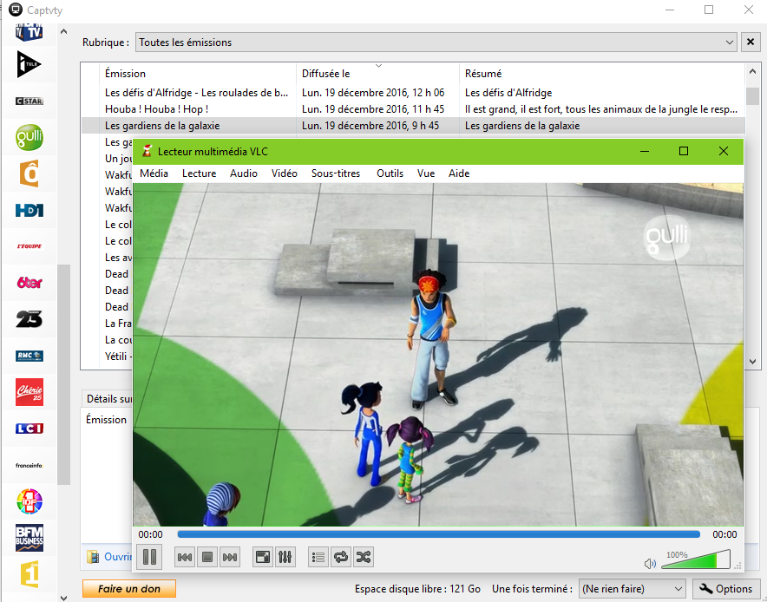Minimize the VLC media player window
This screenshot has height=602, width=767.
click(x=645, y=151)
